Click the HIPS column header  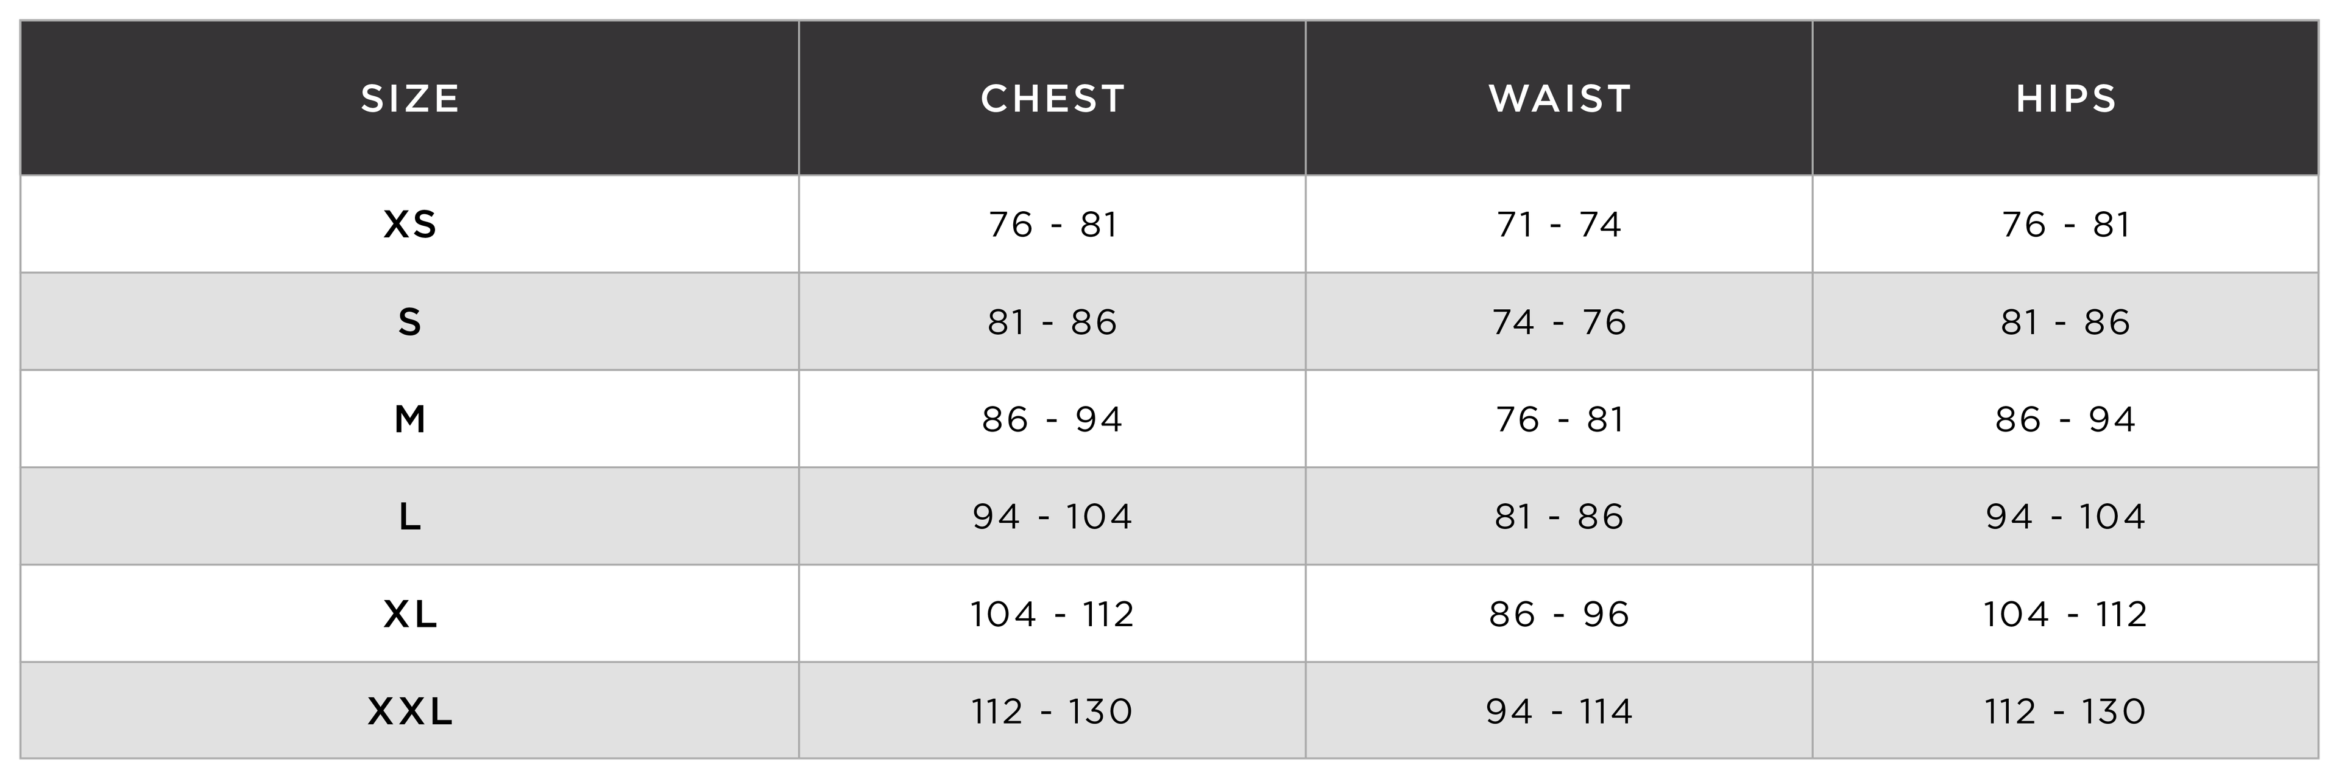point(2067,99)
